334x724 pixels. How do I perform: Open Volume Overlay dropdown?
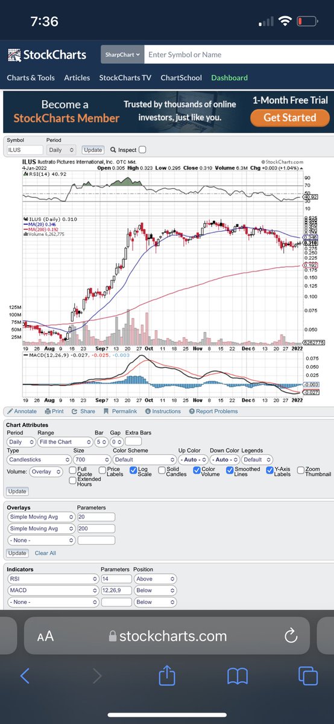[x=46, y=471]
